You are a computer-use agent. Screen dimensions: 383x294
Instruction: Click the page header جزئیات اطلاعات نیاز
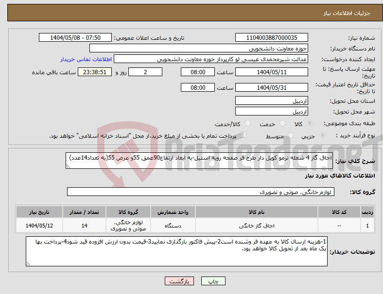347,13
